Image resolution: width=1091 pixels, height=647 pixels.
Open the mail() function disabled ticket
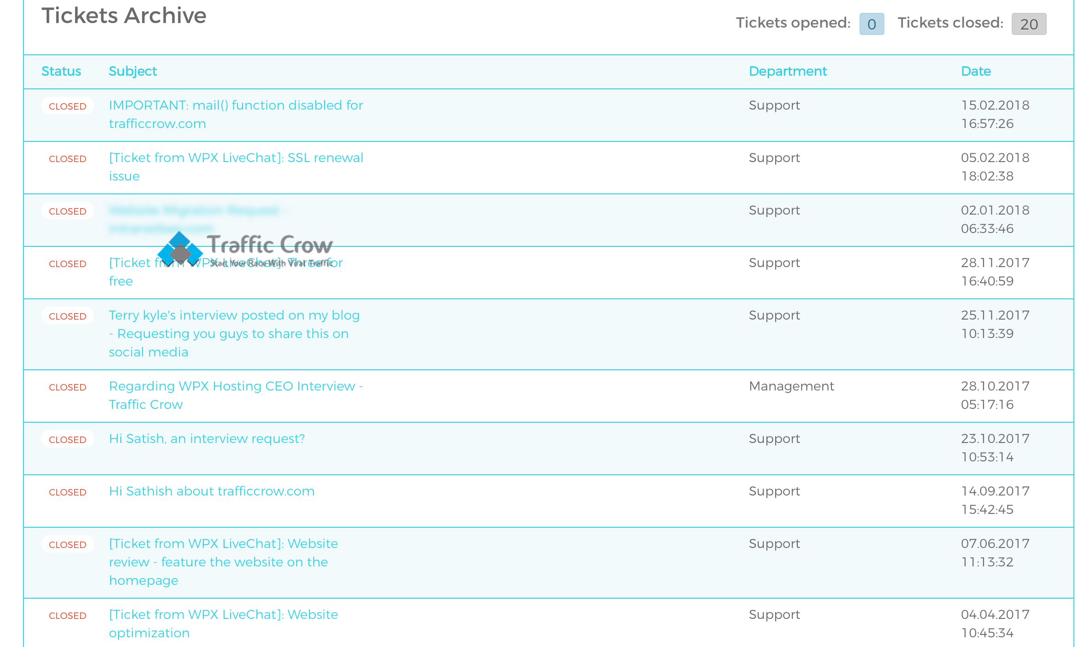(x=236, y=105)
